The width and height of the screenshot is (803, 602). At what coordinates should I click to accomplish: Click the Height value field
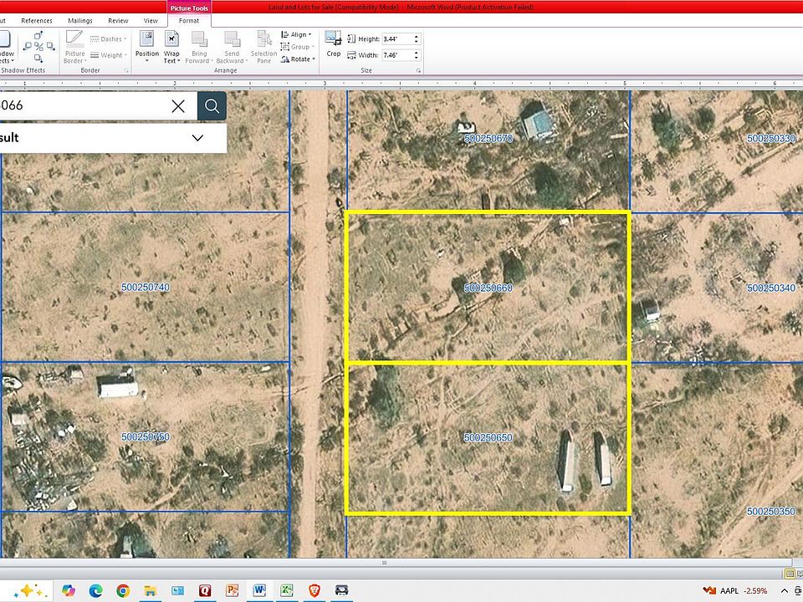pos(396,39)
